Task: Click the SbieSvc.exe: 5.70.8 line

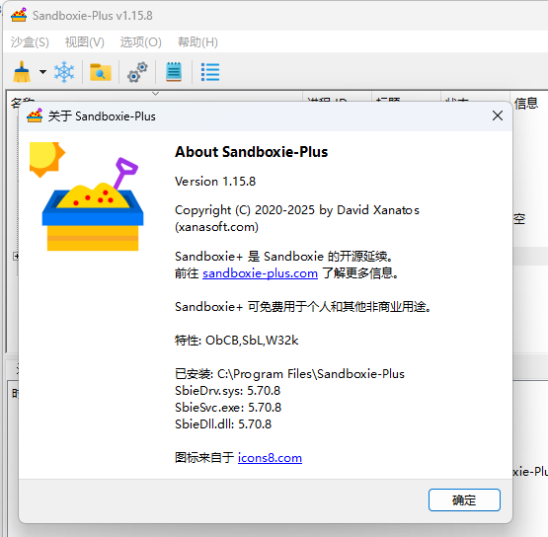Action: (228, 408)
